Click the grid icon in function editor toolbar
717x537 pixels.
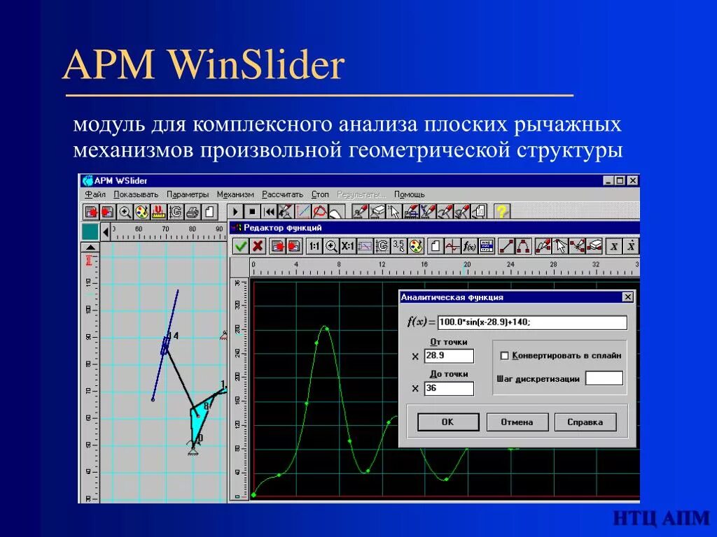[x=382, y=246]
